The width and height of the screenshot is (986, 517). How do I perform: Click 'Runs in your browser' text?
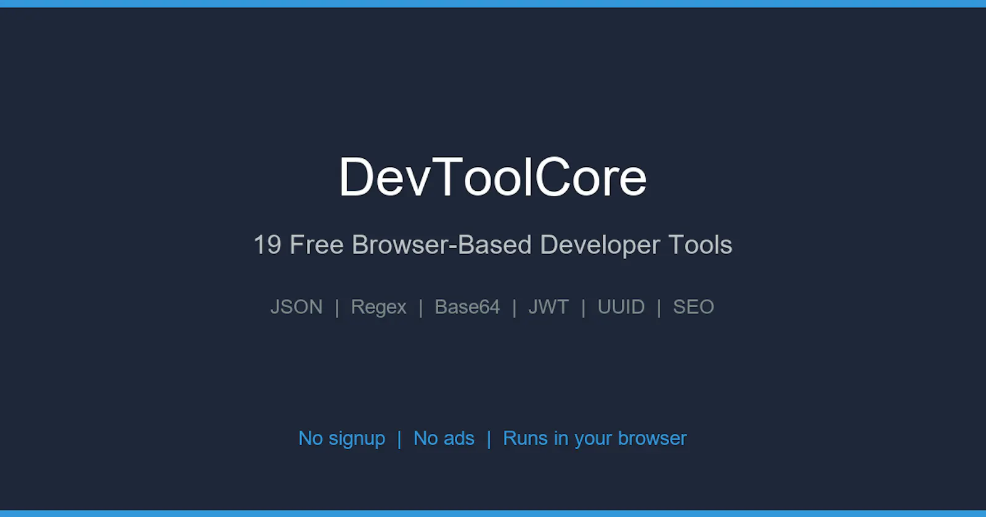(595, 439)
